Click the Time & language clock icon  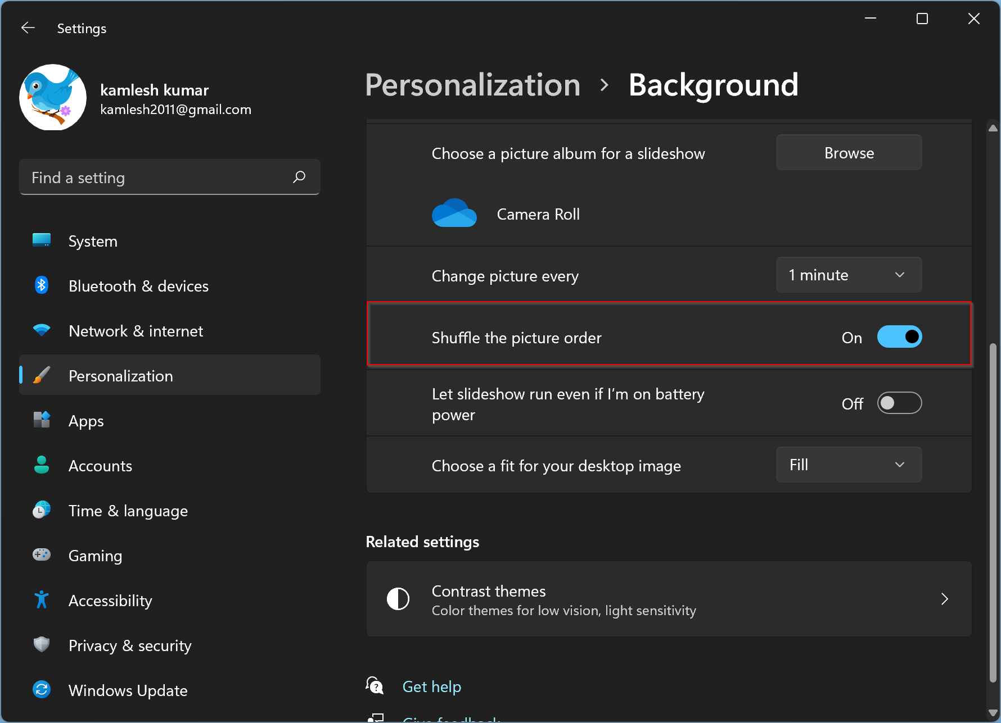pos(42,510)
